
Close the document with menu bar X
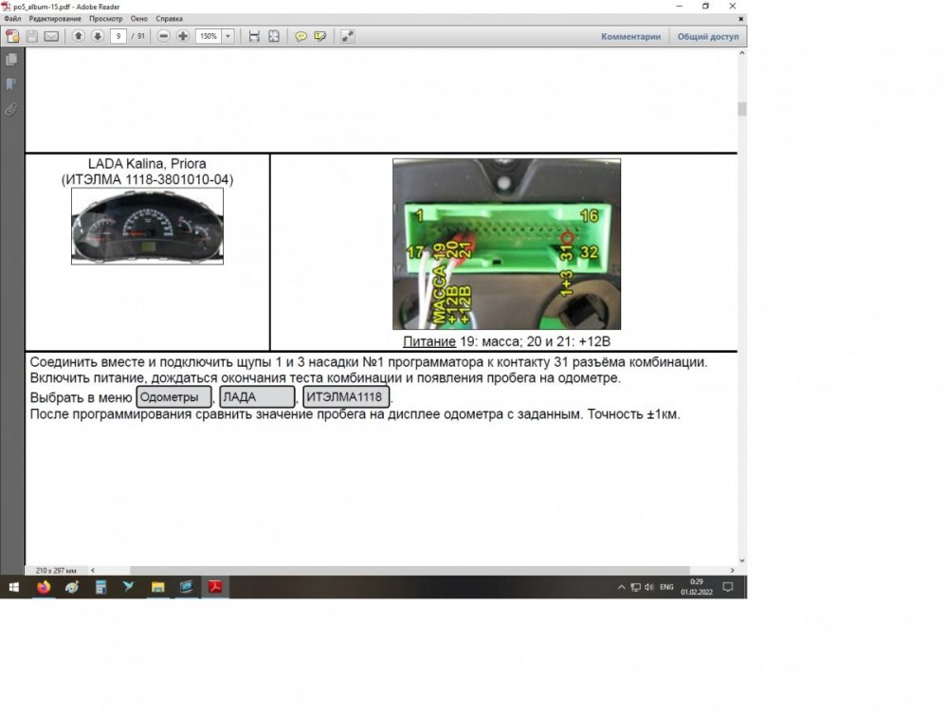[740, 19]
